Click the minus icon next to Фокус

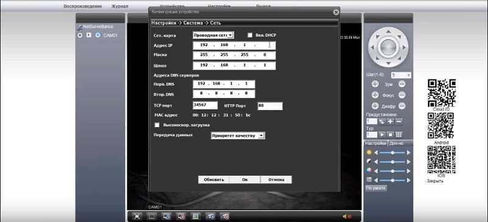[402, 95]
